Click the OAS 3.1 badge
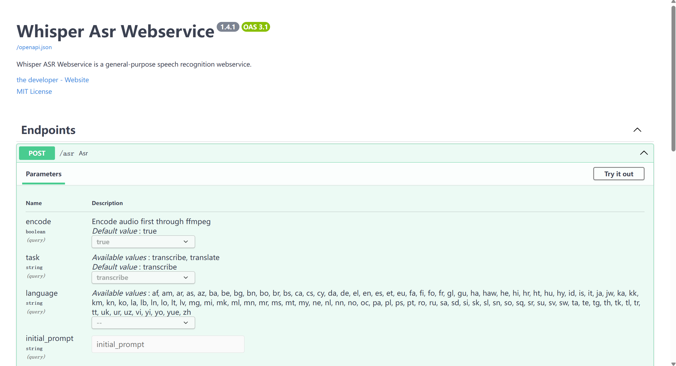 coord(256,27)
